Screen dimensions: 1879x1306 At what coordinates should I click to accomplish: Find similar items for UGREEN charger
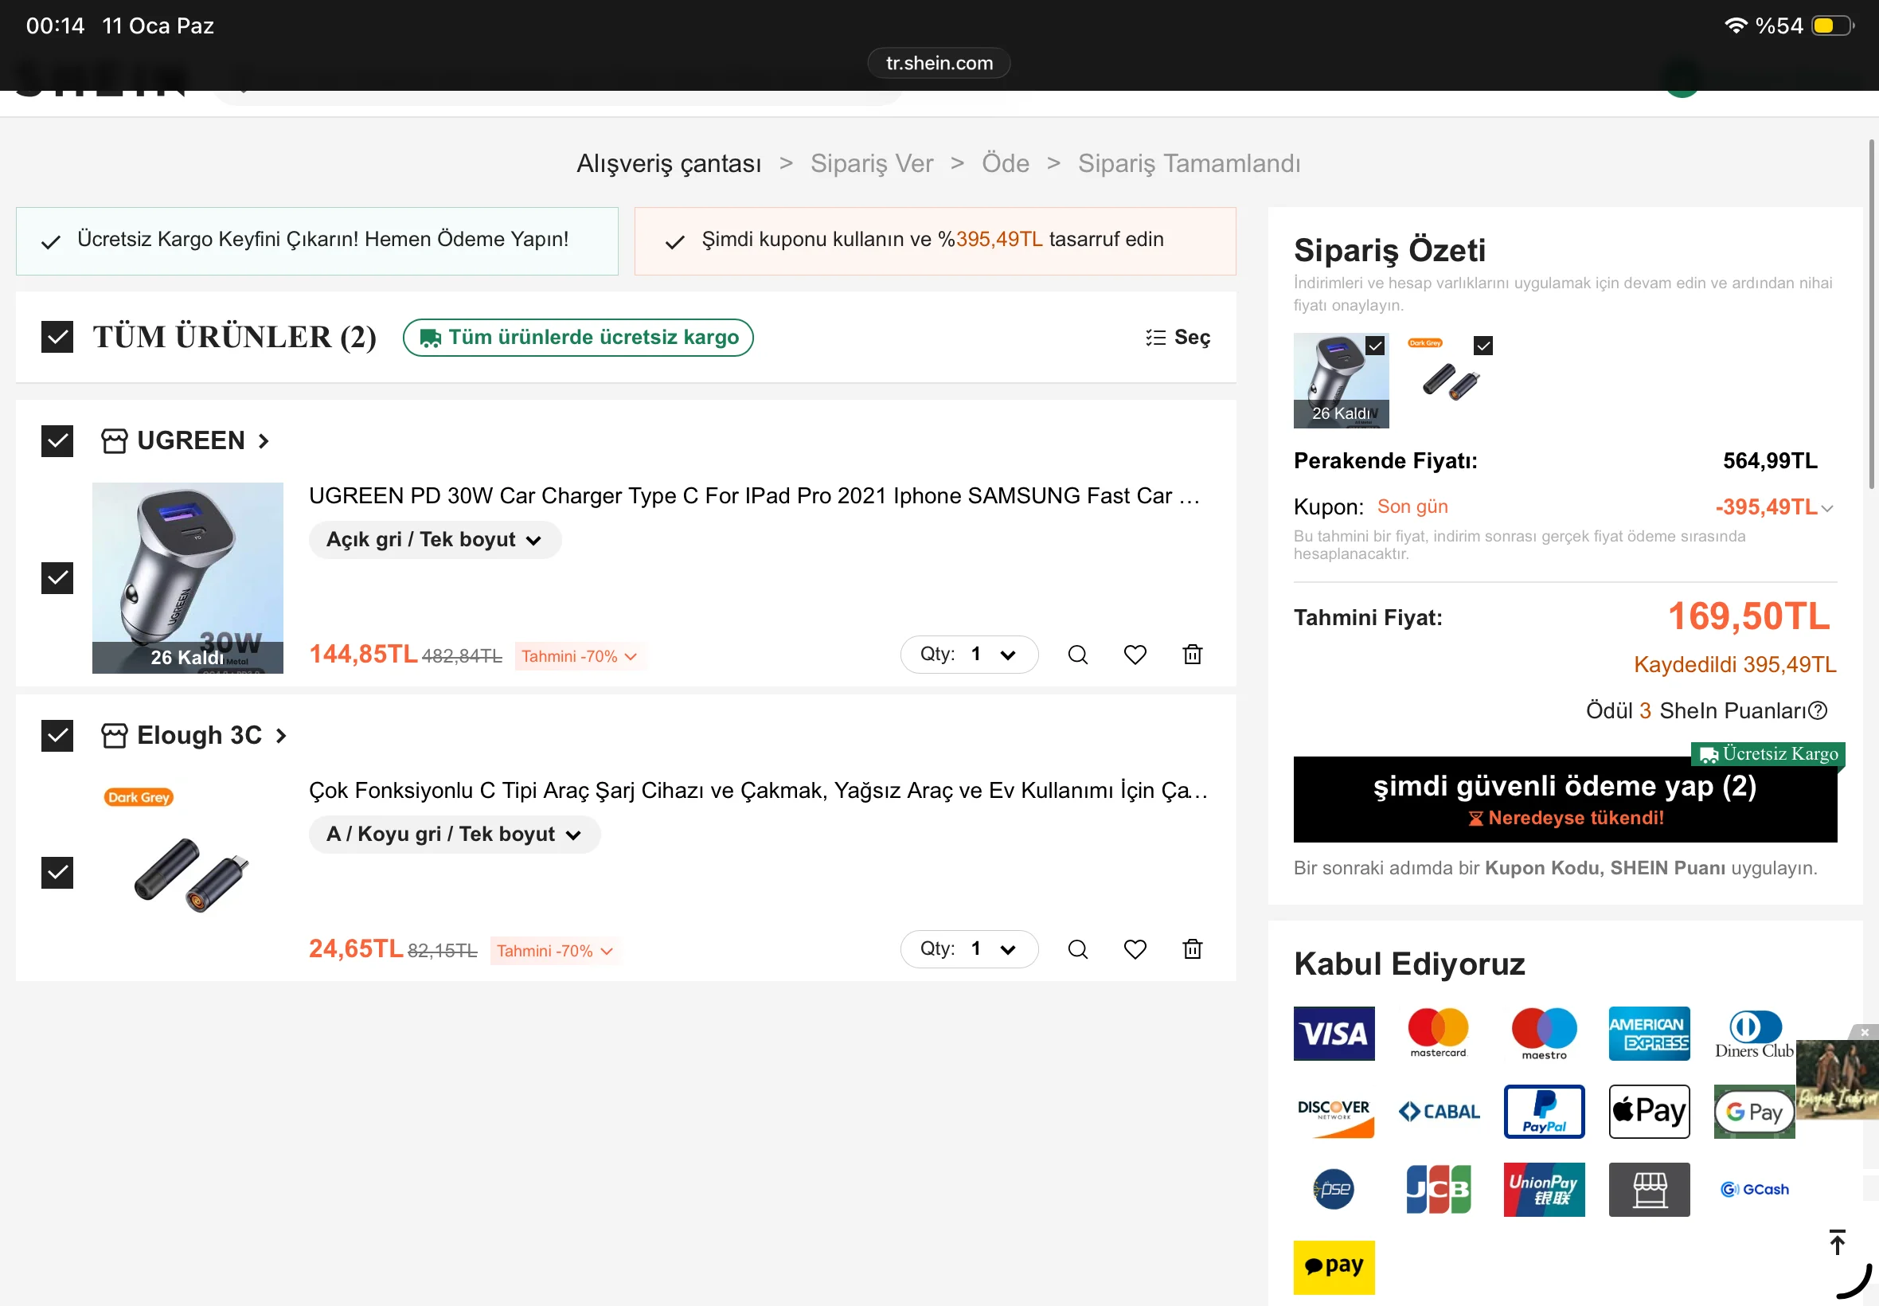[x=1077, y=655]
